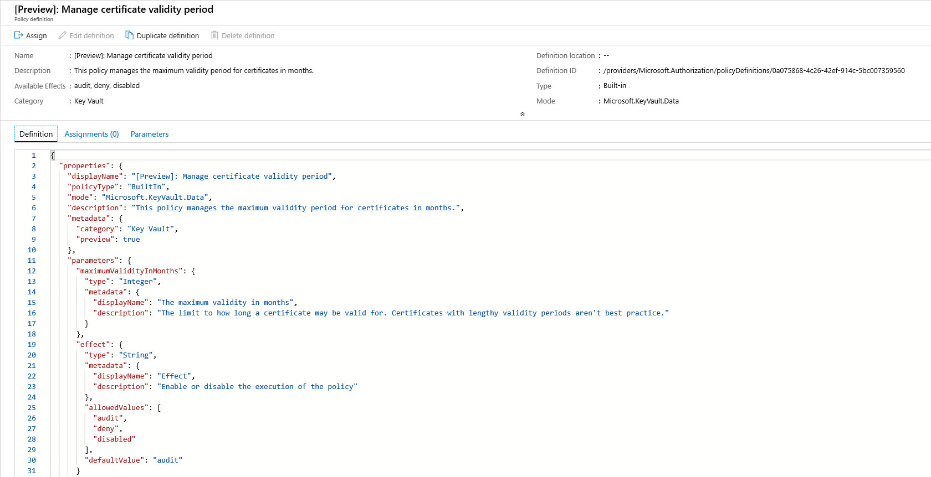Click the Assign arrow icon
Screen dimensions: 931x477
click(18, 35)
